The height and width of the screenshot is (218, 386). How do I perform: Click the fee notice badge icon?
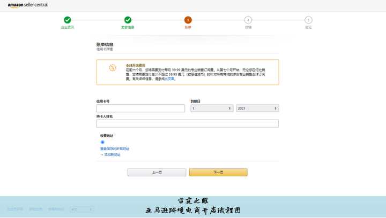click(112, 68)
